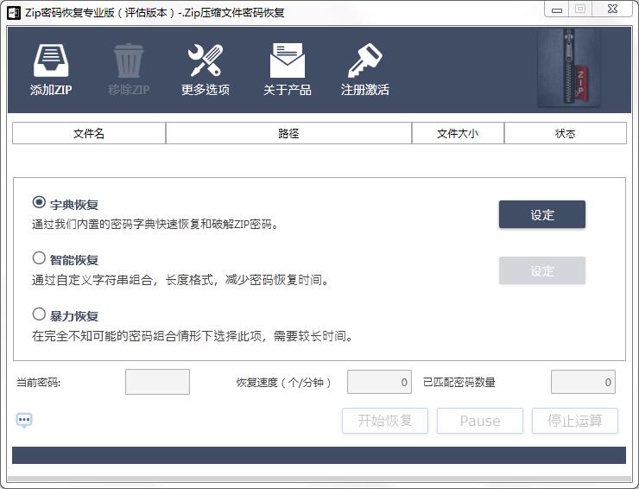
Task: Select the 智能恢复 radio option
Action: pos(39,257)
